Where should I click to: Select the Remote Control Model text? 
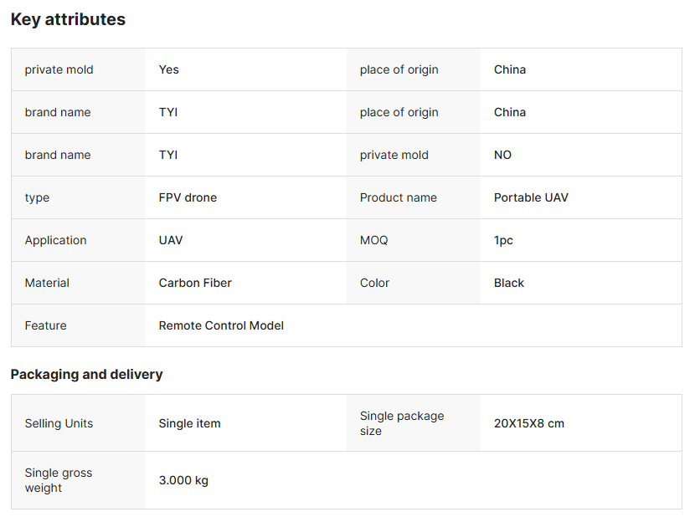[x=221, y=325]
